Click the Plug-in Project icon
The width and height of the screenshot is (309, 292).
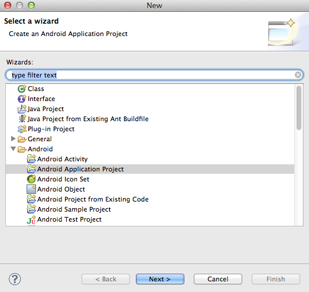22,129
